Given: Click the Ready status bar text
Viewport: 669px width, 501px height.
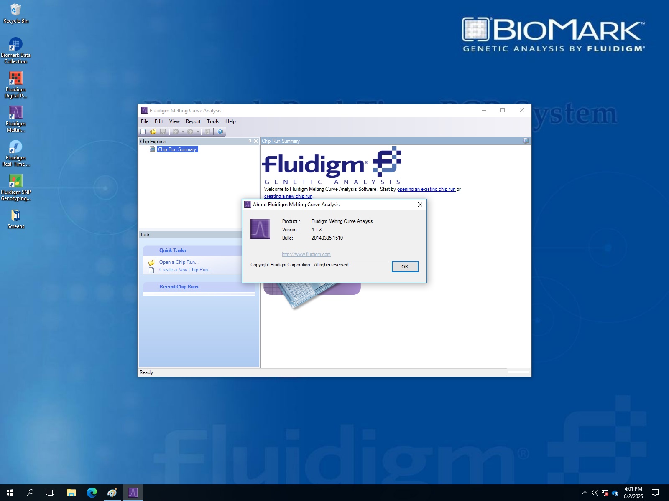Looking at the screenshot, I should [146, 372].
